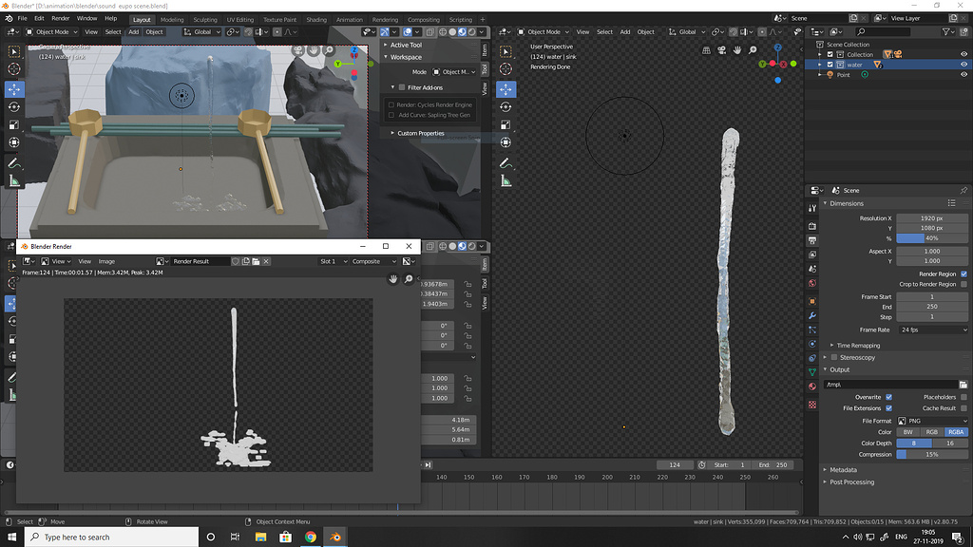Toggle the File Extensions checkbox

pos(888,408)
